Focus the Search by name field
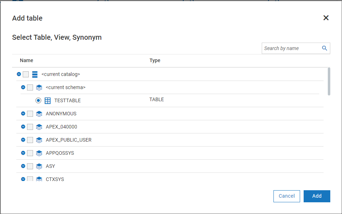 [291, 48]
